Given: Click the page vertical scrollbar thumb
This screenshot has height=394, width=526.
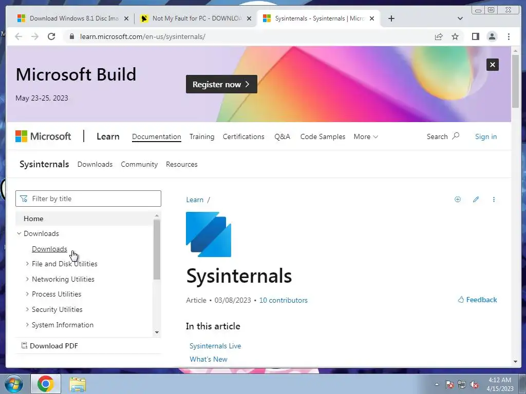Looking at the screenshot, I should click(x=515, y=81).
